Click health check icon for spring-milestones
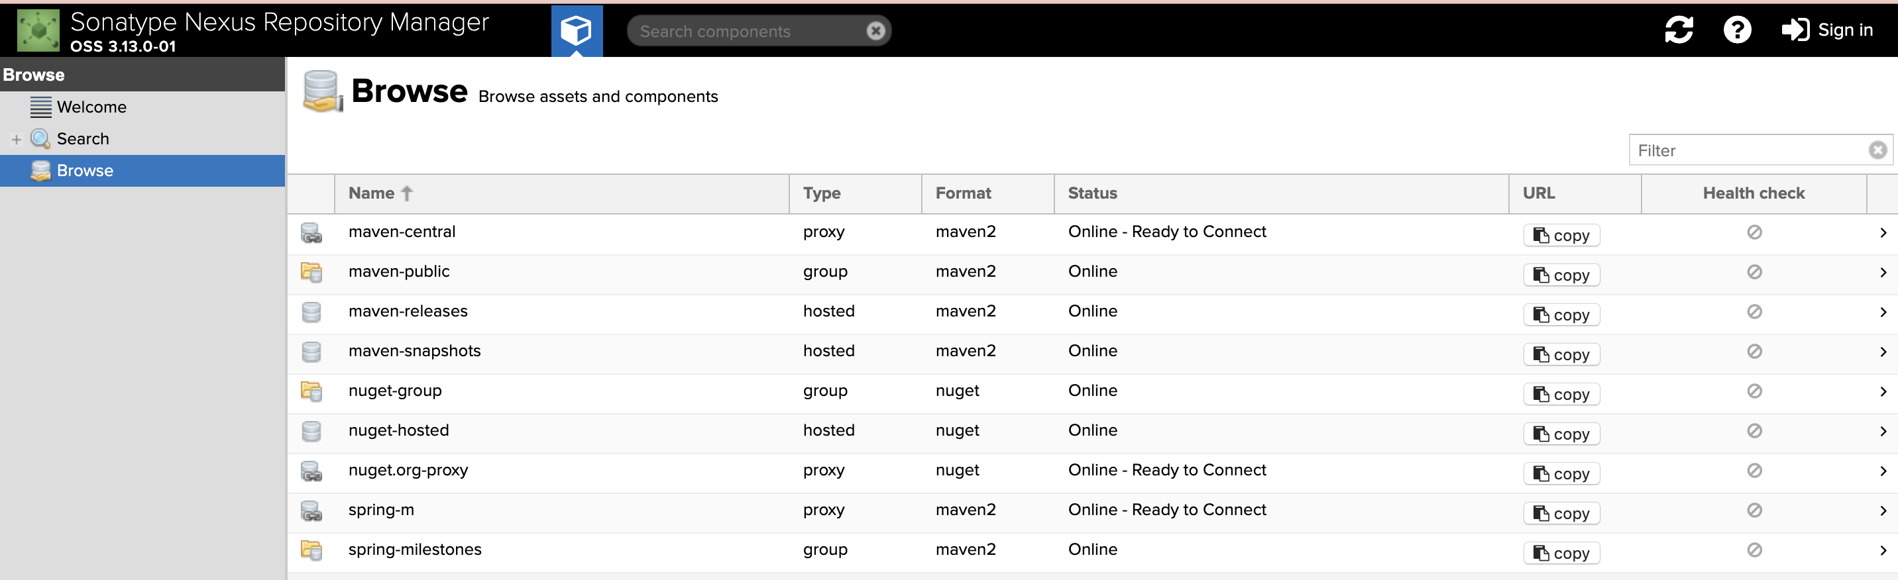Viewport: 1898px width, 580px height. point(1754,550)
